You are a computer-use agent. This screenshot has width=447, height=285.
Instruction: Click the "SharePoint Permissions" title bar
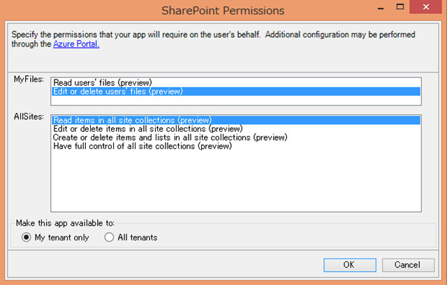(223, 10)
